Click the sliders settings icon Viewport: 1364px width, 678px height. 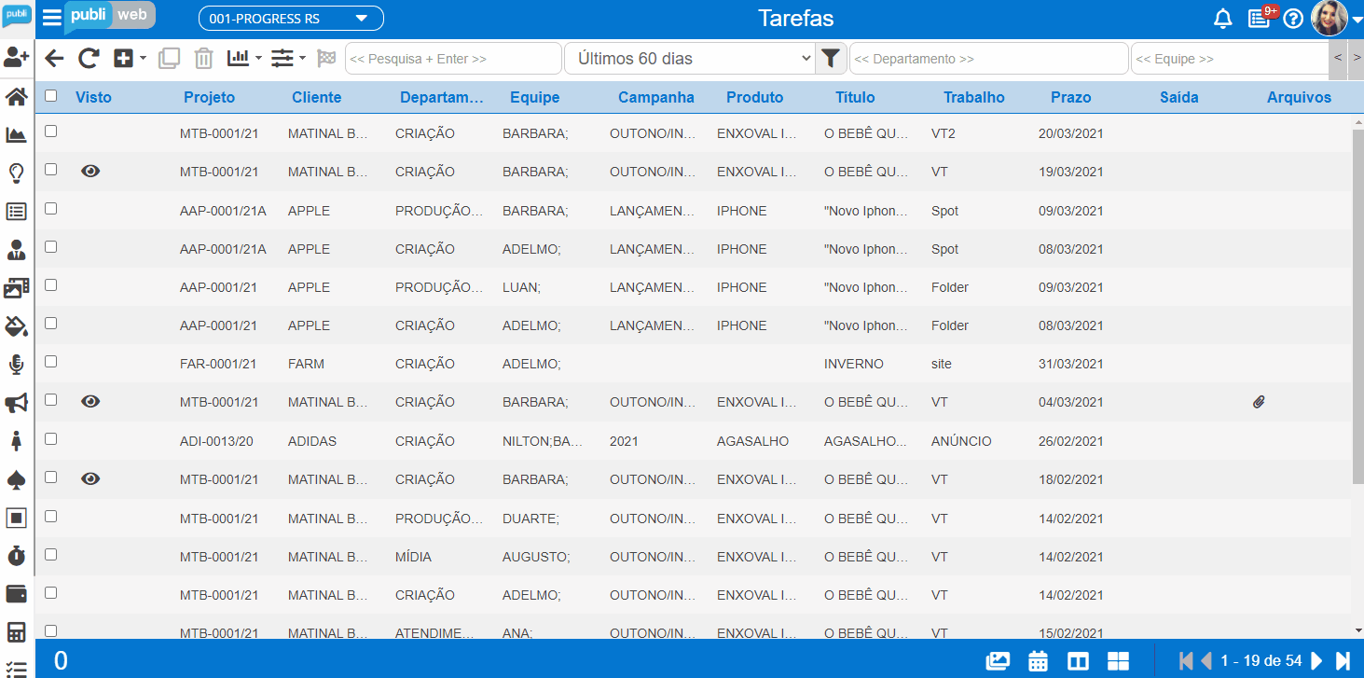[282, 58]
